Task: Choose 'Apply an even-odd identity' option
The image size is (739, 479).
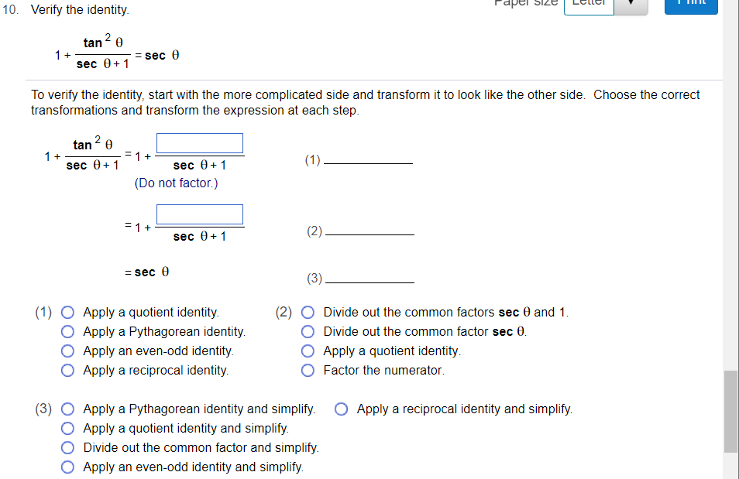Action: click(67, 351)
